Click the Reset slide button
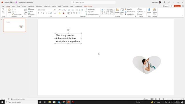The width and height of the screenshot is (185, 104). tap(31, 12)
